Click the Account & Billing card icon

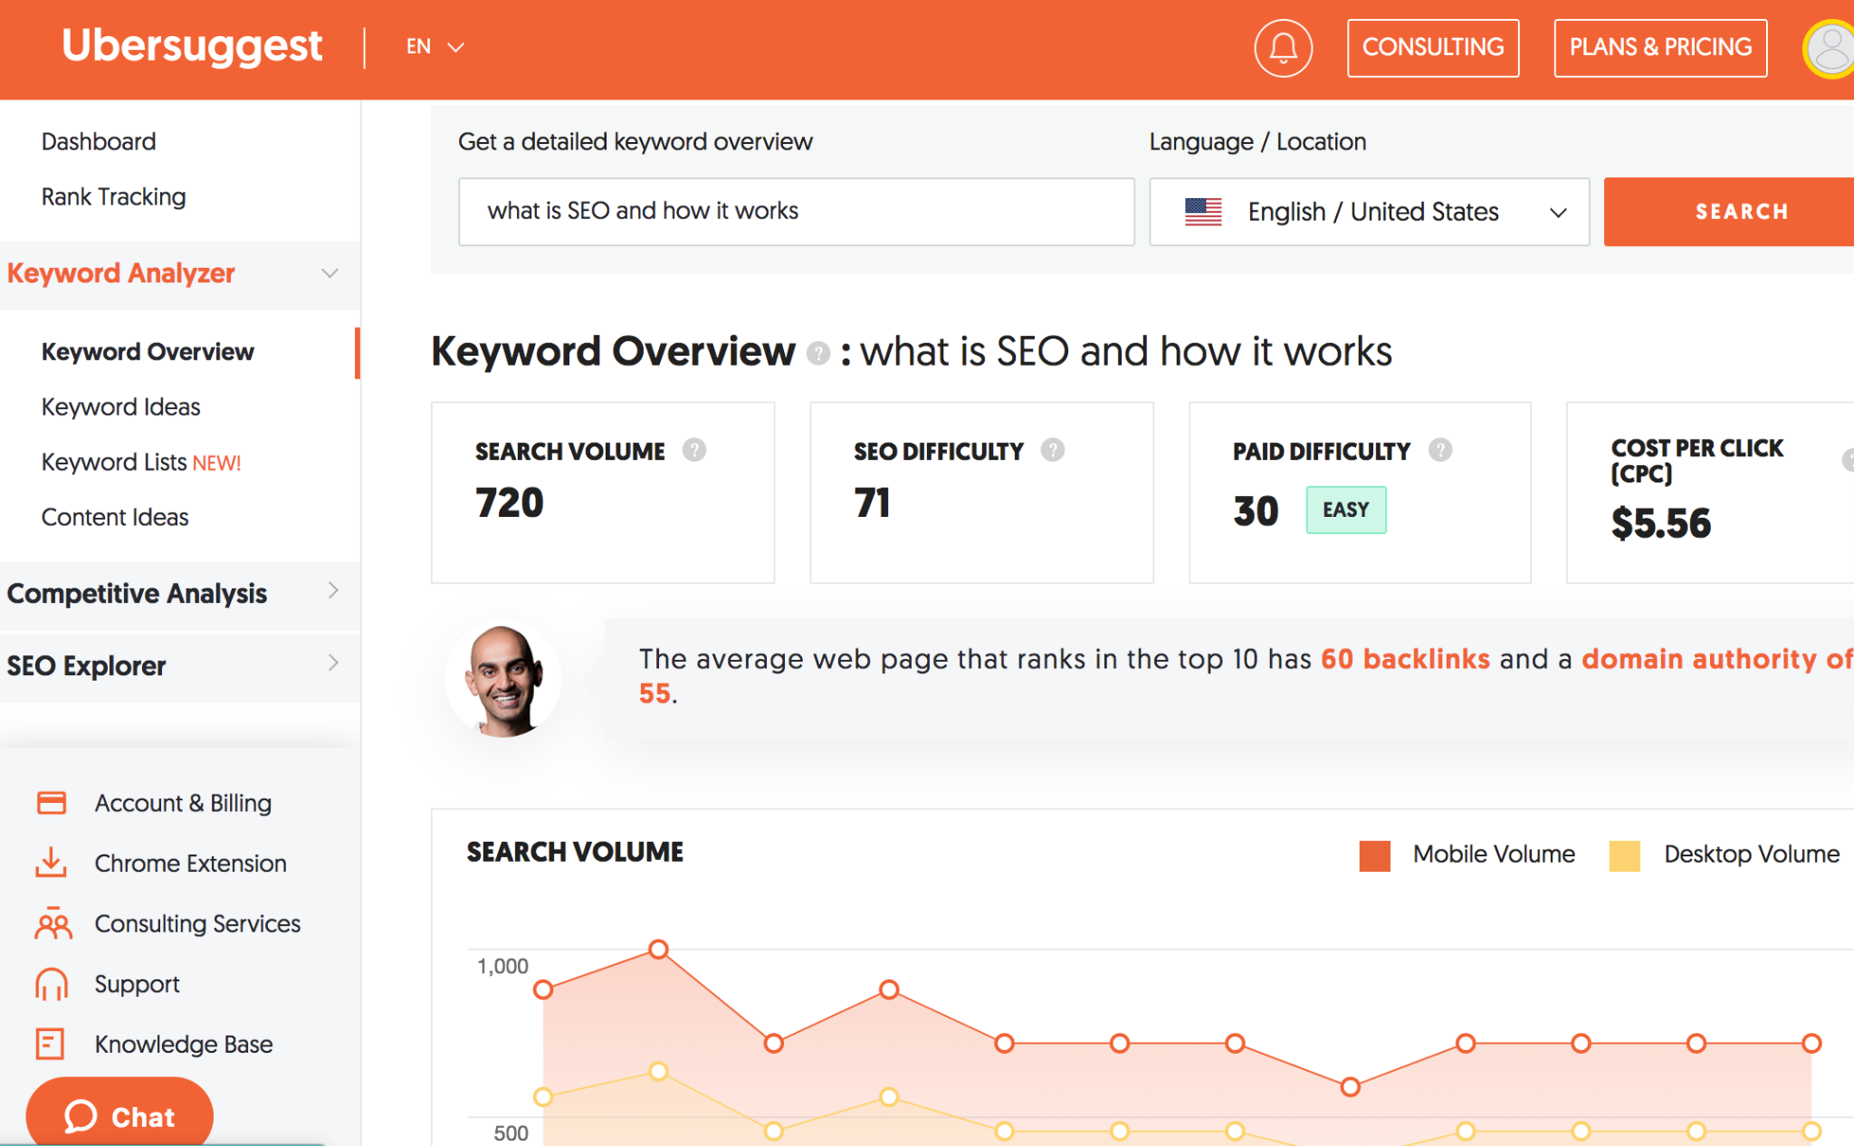coord(52,803)
